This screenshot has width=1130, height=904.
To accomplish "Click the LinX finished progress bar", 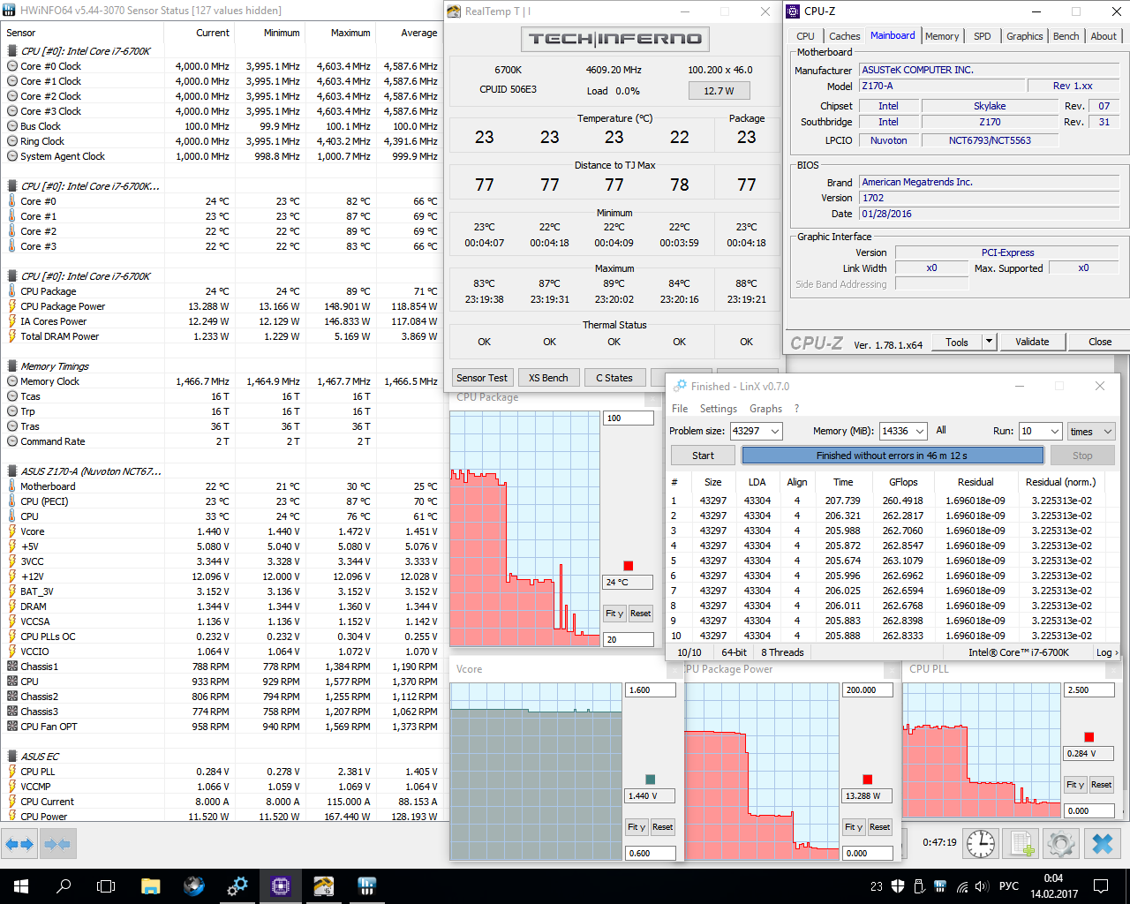I will (892, 456).
